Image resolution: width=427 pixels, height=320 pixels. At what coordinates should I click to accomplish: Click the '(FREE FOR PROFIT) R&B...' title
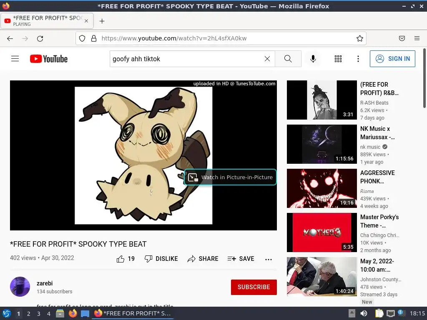[379, 89]
